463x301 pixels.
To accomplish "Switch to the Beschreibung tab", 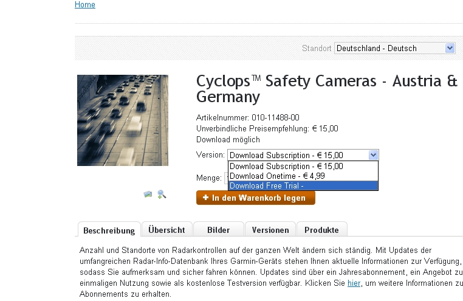I will tap(109, 230).
